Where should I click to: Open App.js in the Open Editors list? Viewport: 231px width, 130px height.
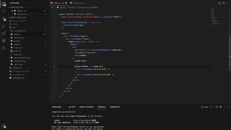pos(20,11)
